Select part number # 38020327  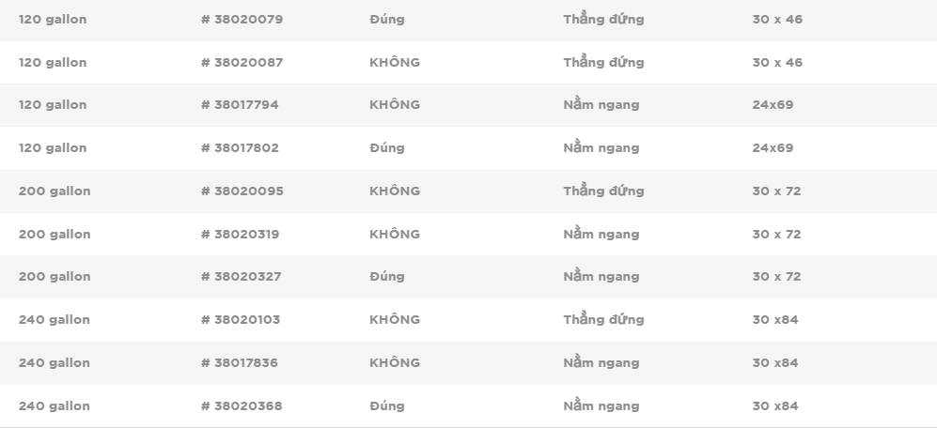pyautogui.click(x=241, y=276)
